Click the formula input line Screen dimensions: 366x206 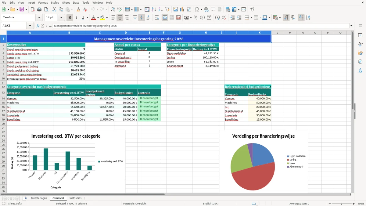pos(201,26)
